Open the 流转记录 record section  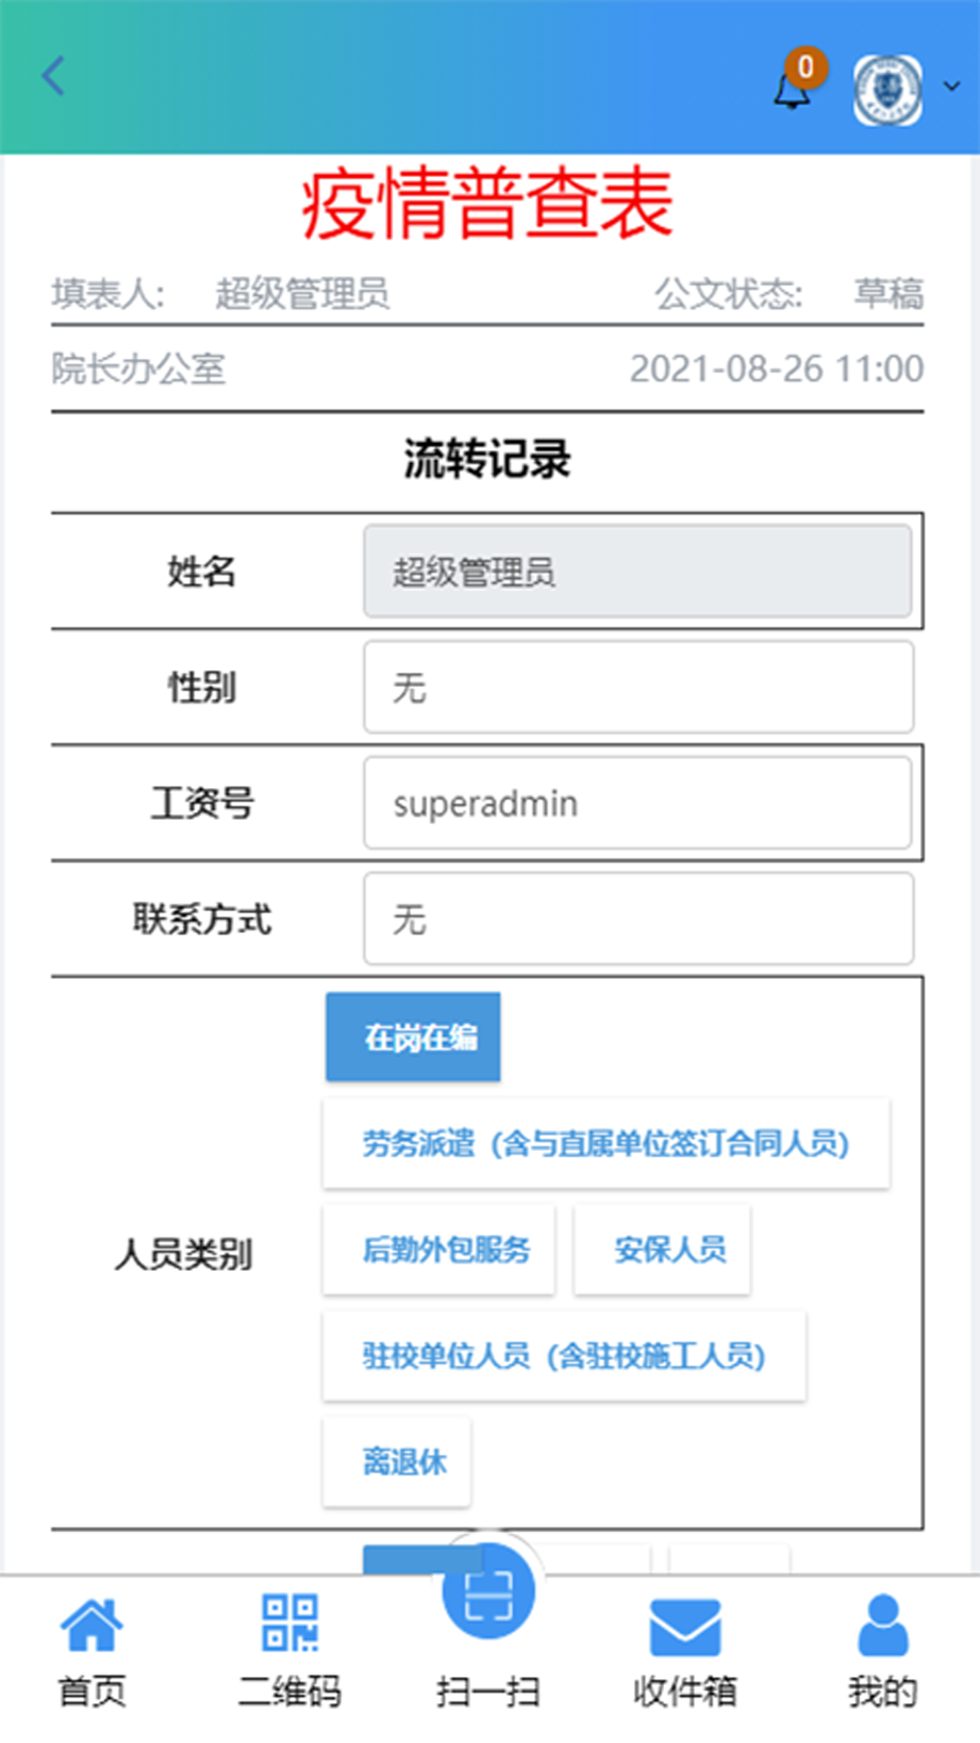pos(490,459)
